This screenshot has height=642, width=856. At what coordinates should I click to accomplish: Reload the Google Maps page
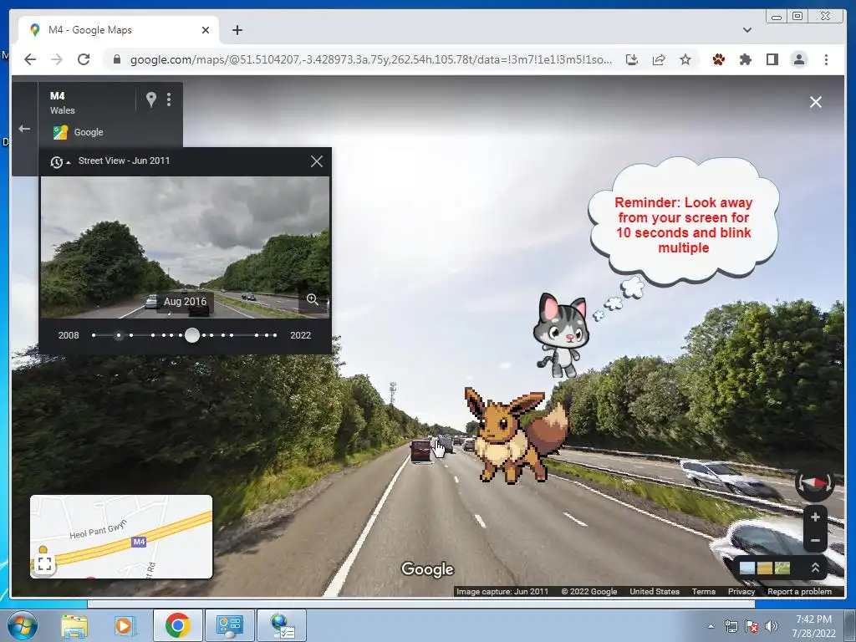pos(84,59)
